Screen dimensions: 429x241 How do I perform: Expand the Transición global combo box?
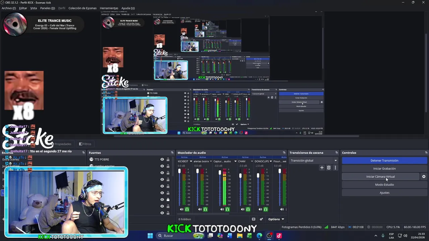(314, 161)
